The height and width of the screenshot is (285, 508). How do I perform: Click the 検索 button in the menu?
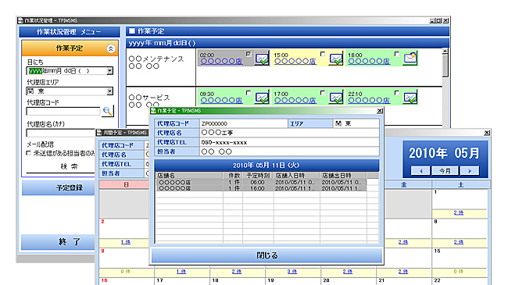[x=69, y=166]
